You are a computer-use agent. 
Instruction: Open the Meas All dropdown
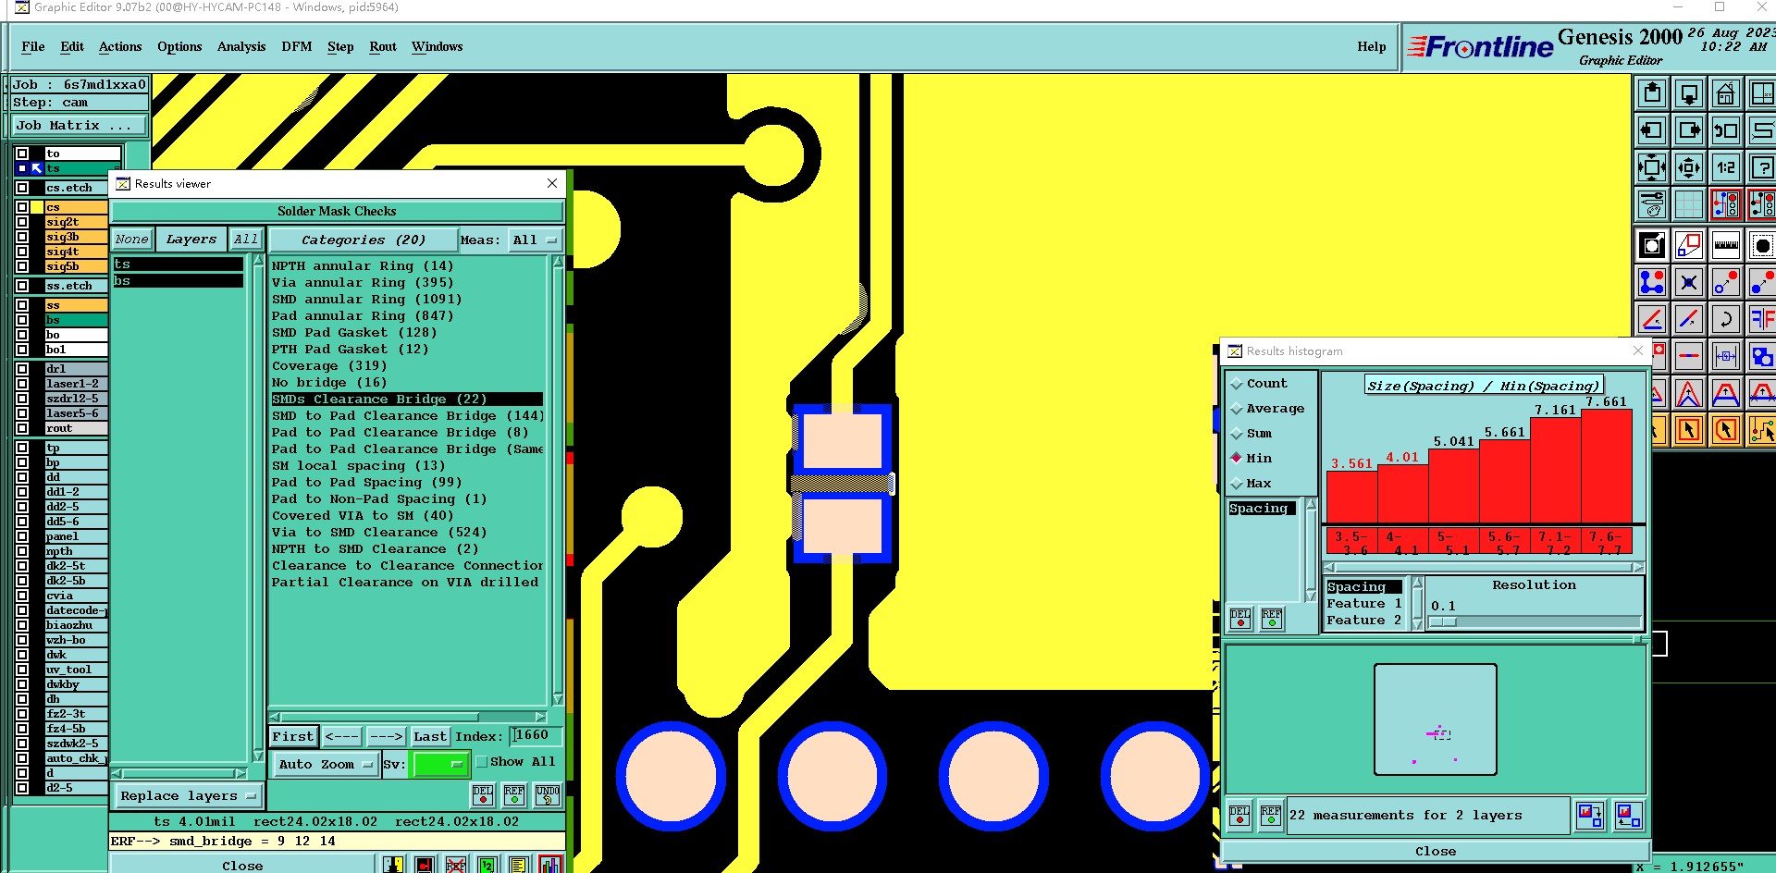click(x=536, y=240)
